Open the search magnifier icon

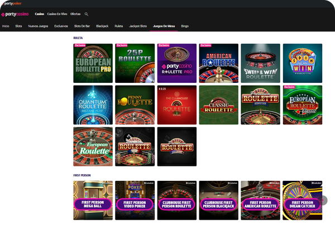tap(87, 14)
